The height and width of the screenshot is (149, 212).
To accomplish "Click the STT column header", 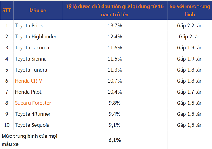I will 7,10.
